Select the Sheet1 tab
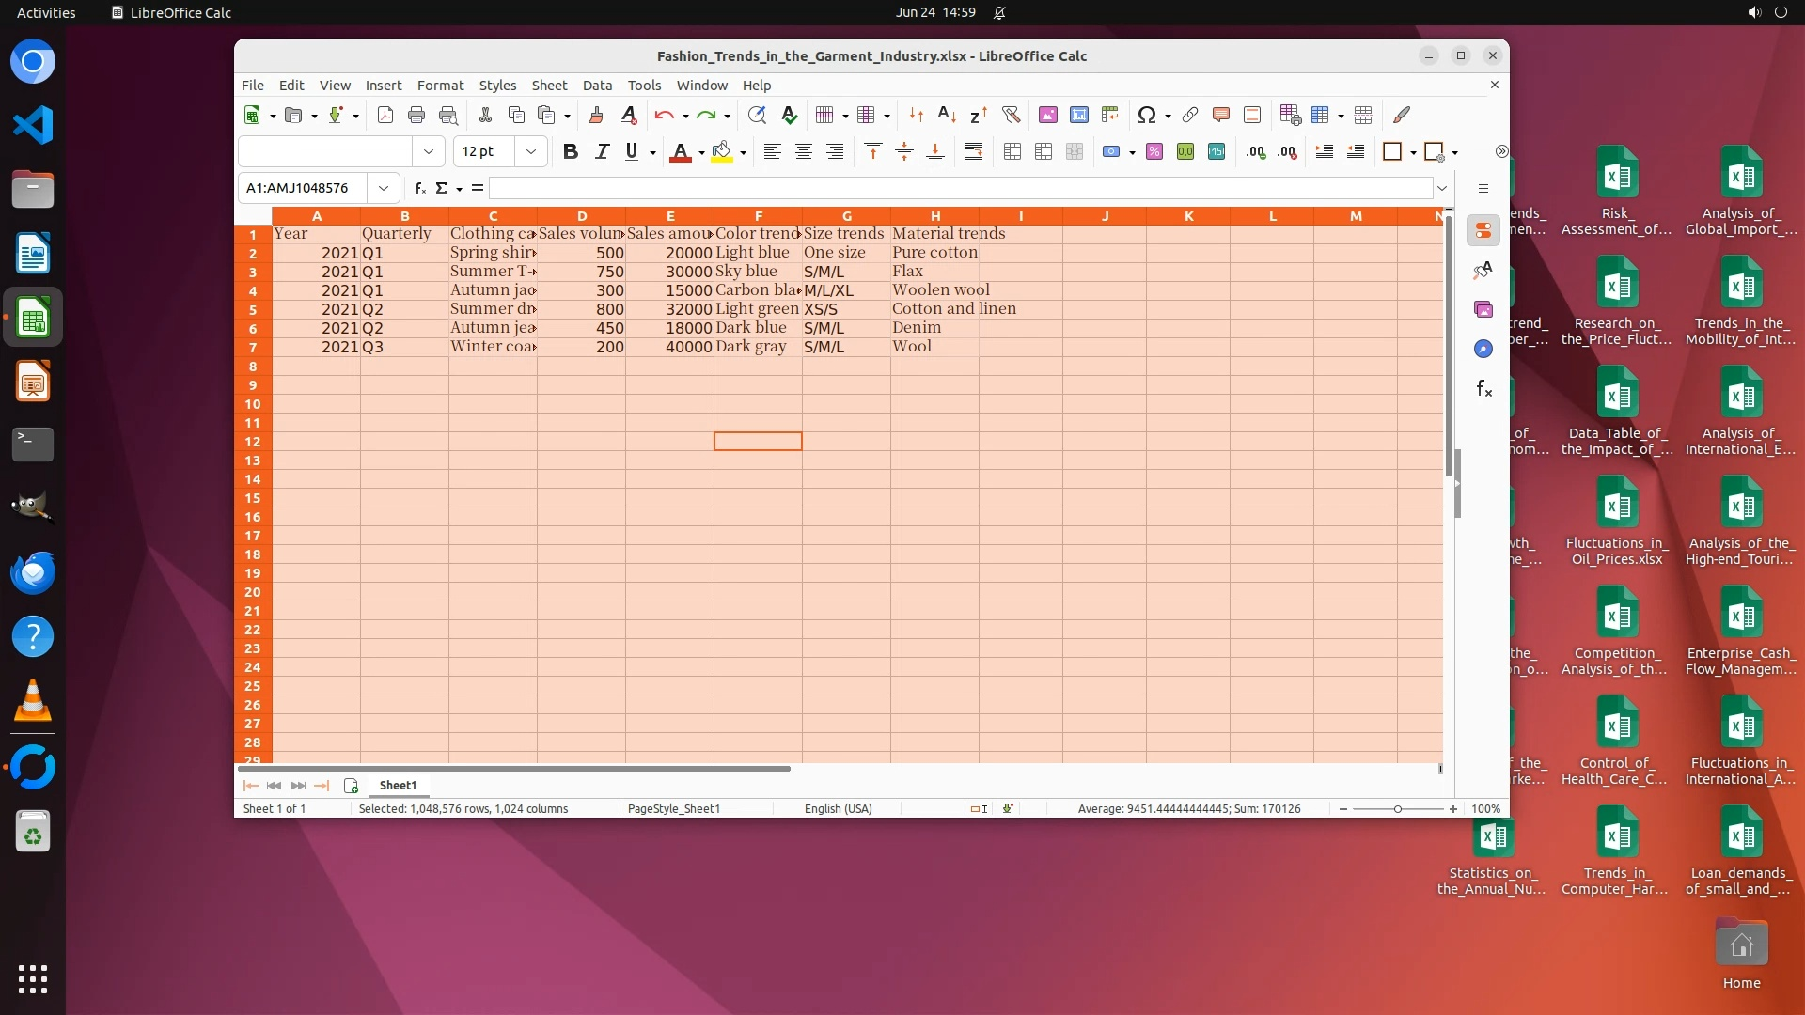The height and width of the screenshot is (1015, 1805). click(x=398, y=785)
